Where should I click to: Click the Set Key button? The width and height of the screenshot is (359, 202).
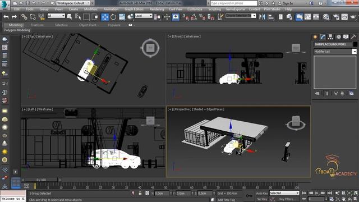pyautogui.click(x=261, y=199)
